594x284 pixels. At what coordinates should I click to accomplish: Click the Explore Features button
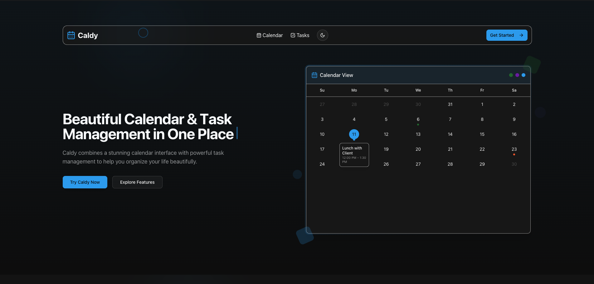point(137,182)
